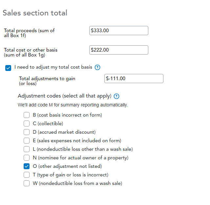Check code W wash sale loss
This screenshot has width=210, height=205.
click(x=27, y=183)
